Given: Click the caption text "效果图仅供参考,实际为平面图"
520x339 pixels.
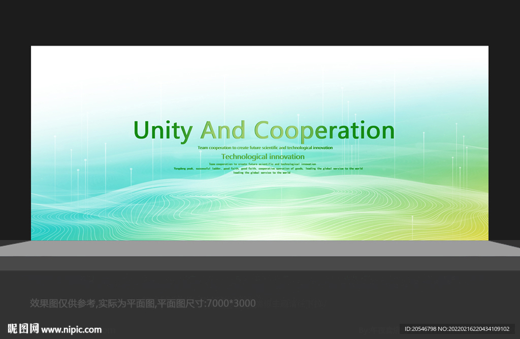Looking at the screenshot, I should pyautogui.click(x=93, y=303).
